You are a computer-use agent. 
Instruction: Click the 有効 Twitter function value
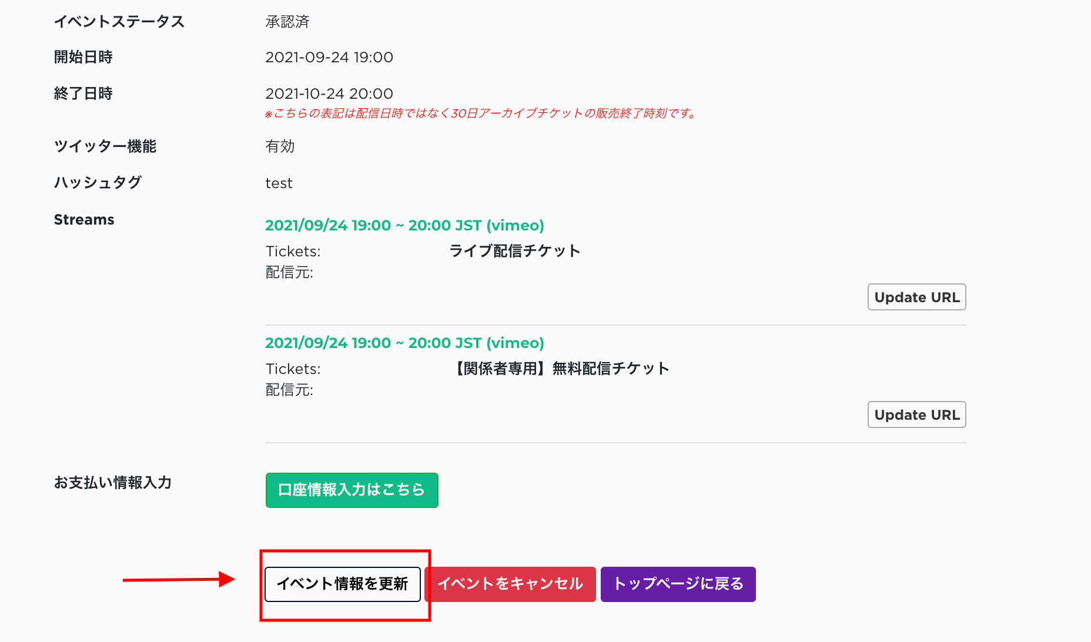point(280,146)
